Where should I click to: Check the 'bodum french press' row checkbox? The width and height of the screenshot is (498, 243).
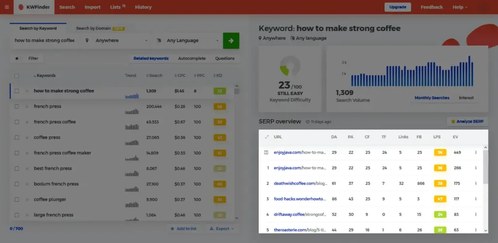pyautogui.click(x=17, y=184)
